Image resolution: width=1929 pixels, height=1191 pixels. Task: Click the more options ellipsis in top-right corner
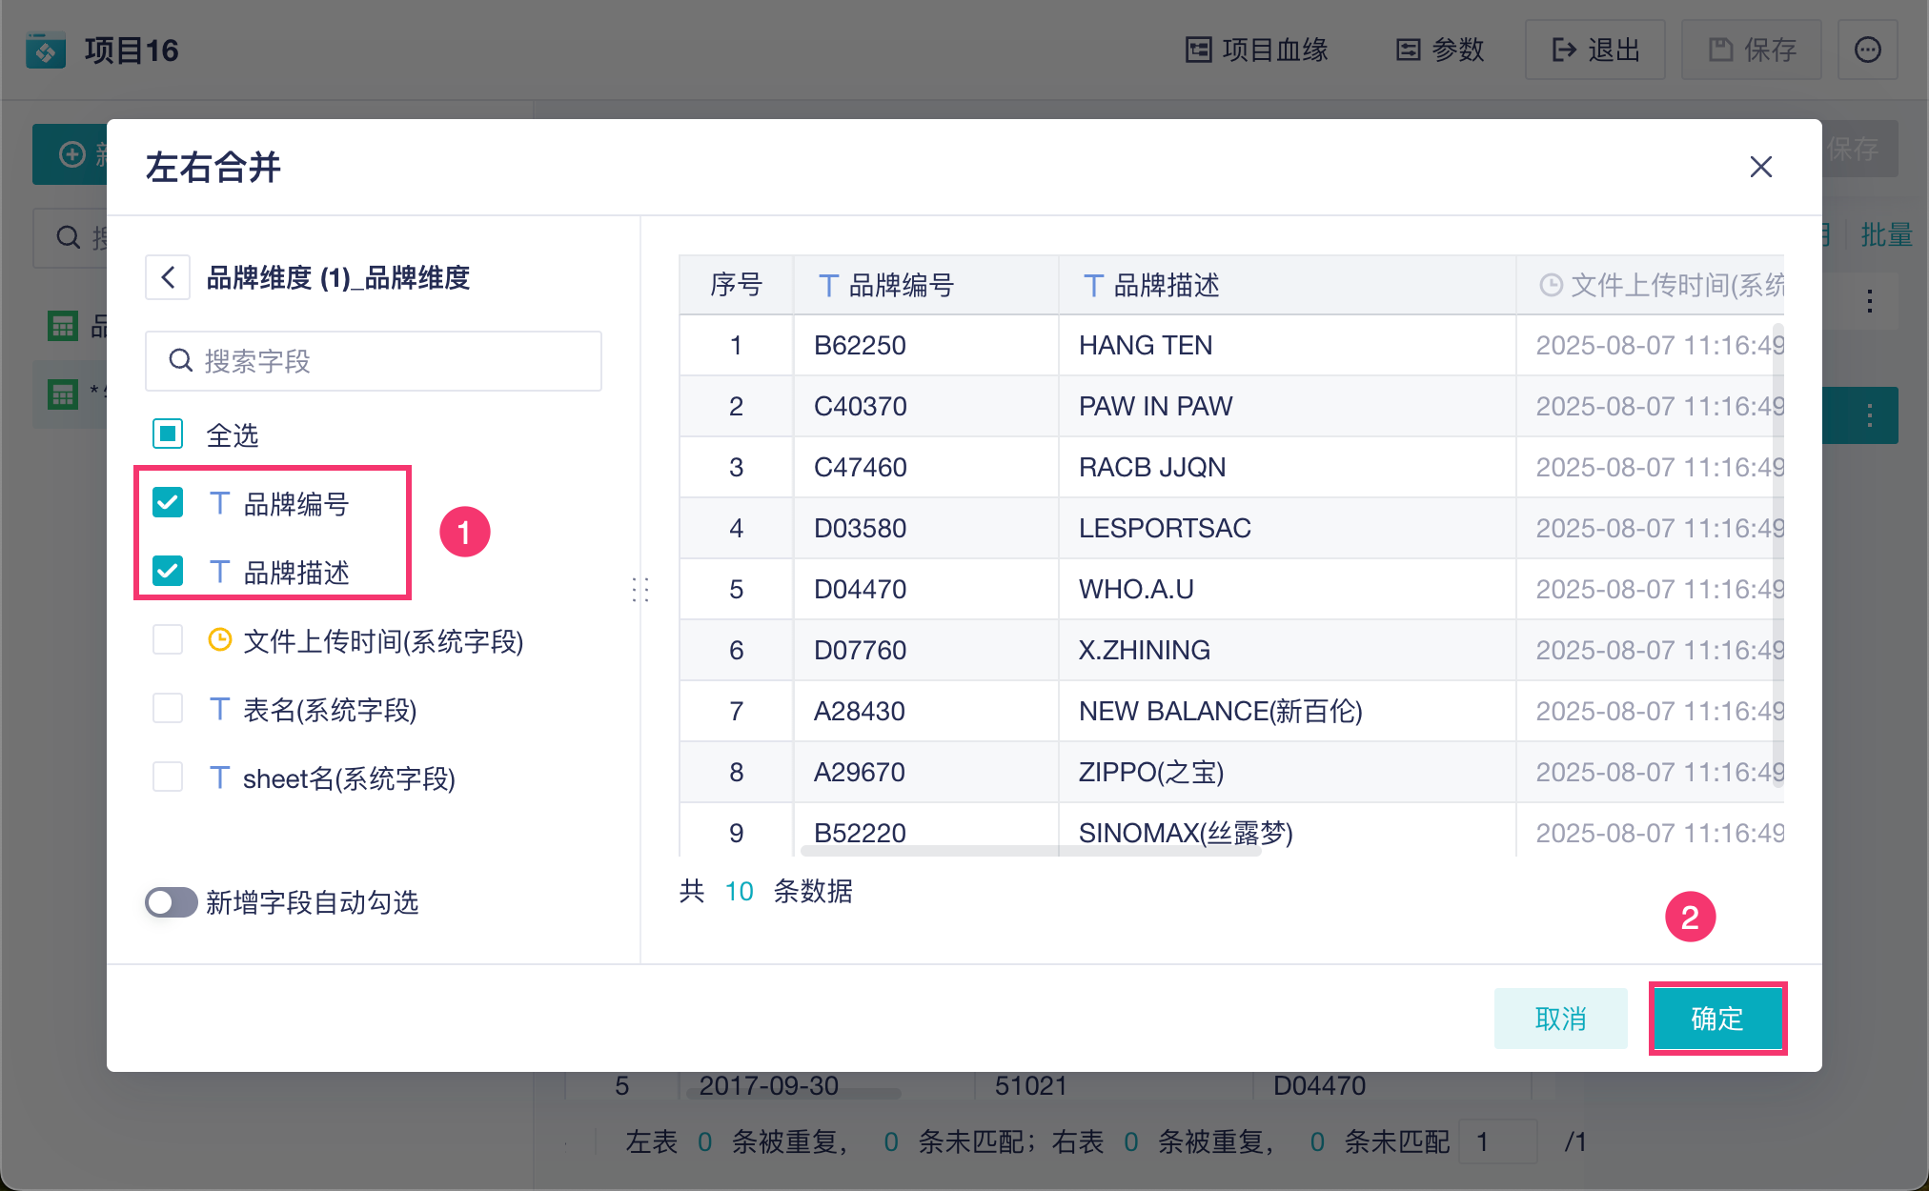1867,50
